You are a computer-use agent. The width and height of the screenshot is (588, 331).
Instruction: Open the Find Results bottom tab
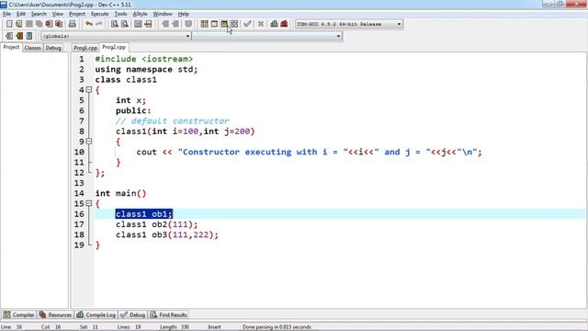(x=169, y=314)
